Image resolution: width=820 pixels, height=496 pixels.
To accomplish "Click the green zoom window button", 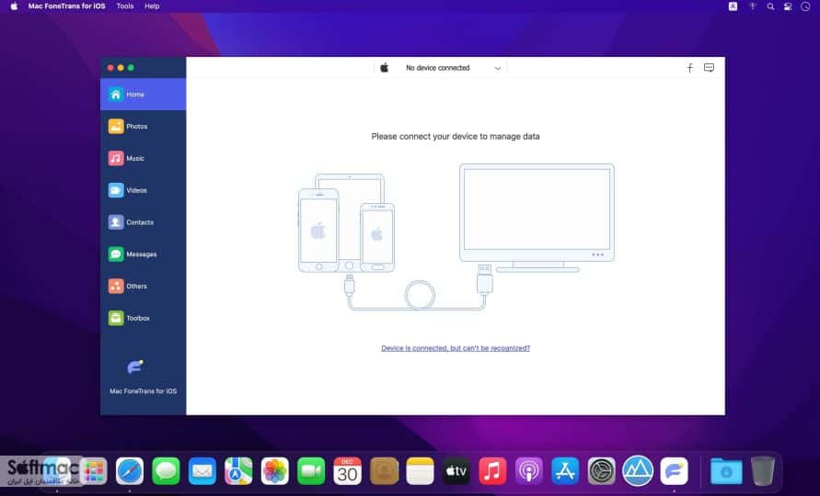I will click(131, 67).
